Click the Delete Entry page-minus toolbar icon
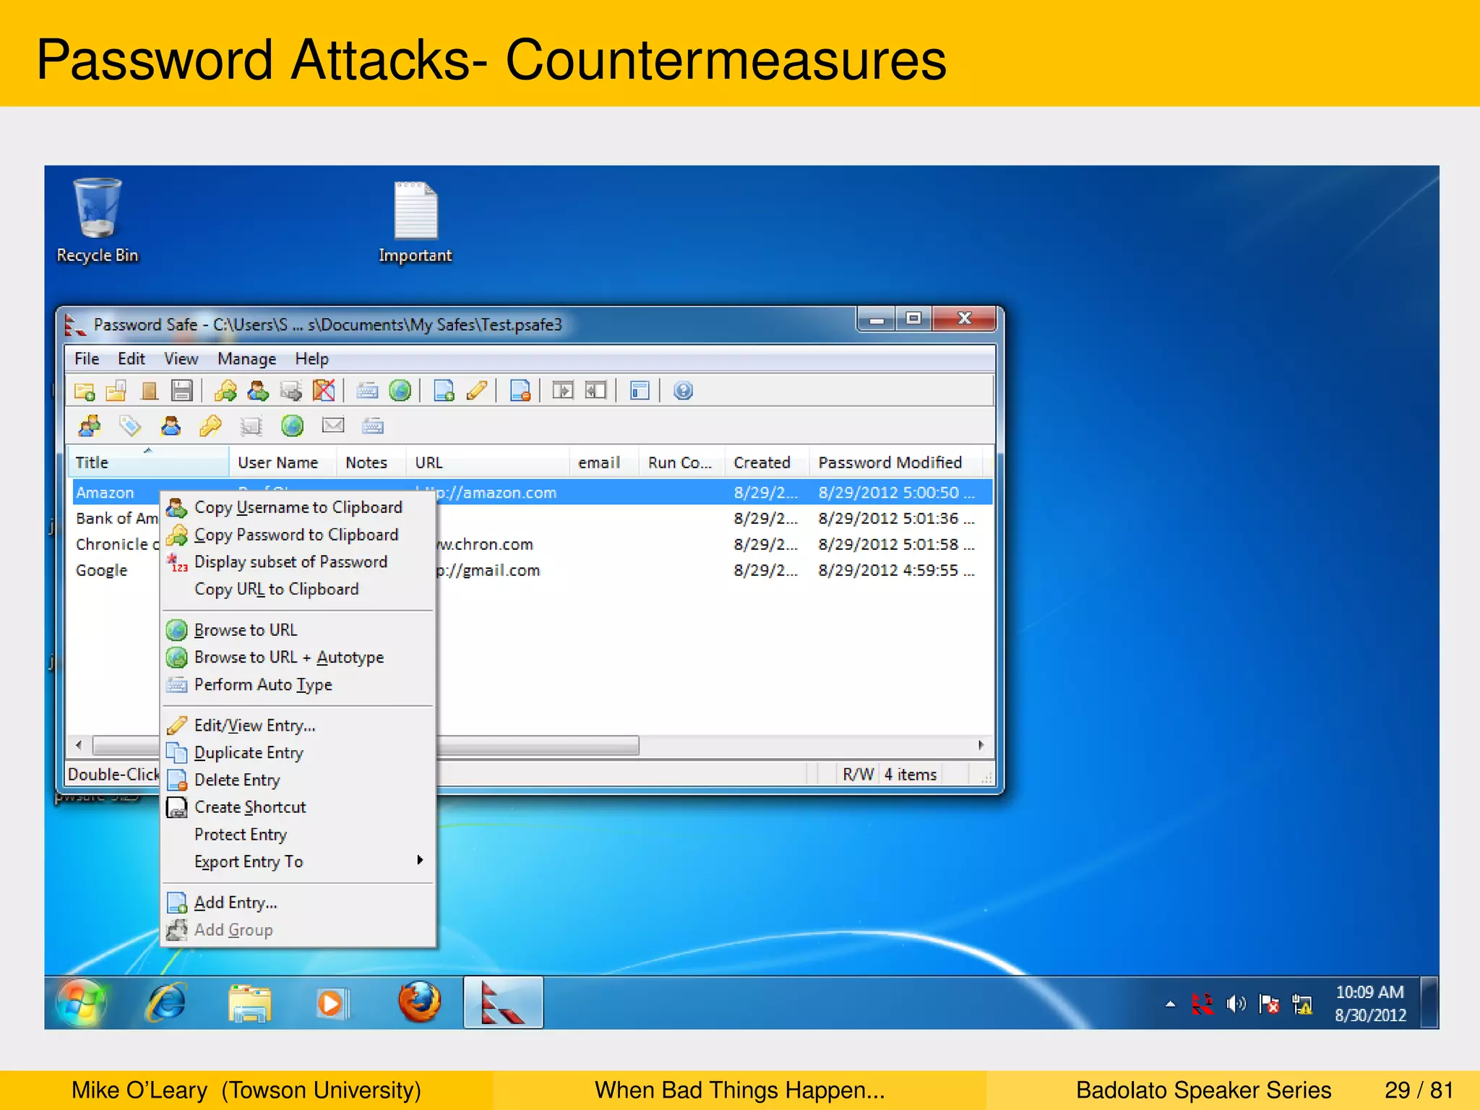This screenshot has height=1110, width=1480. click(520, 391)
